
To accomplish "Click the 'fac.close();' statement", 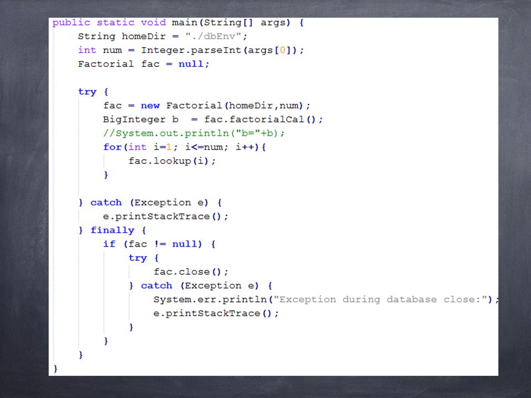I will pyautogui.click(x=191, y=272).
